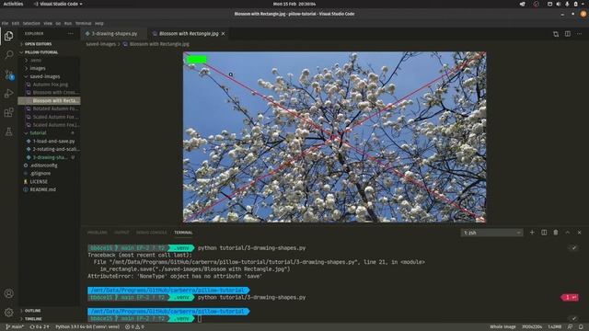The height and width of the screenshot is (331, 589).
Task: Click the Whole Image zoom status item
Action: 502,327
